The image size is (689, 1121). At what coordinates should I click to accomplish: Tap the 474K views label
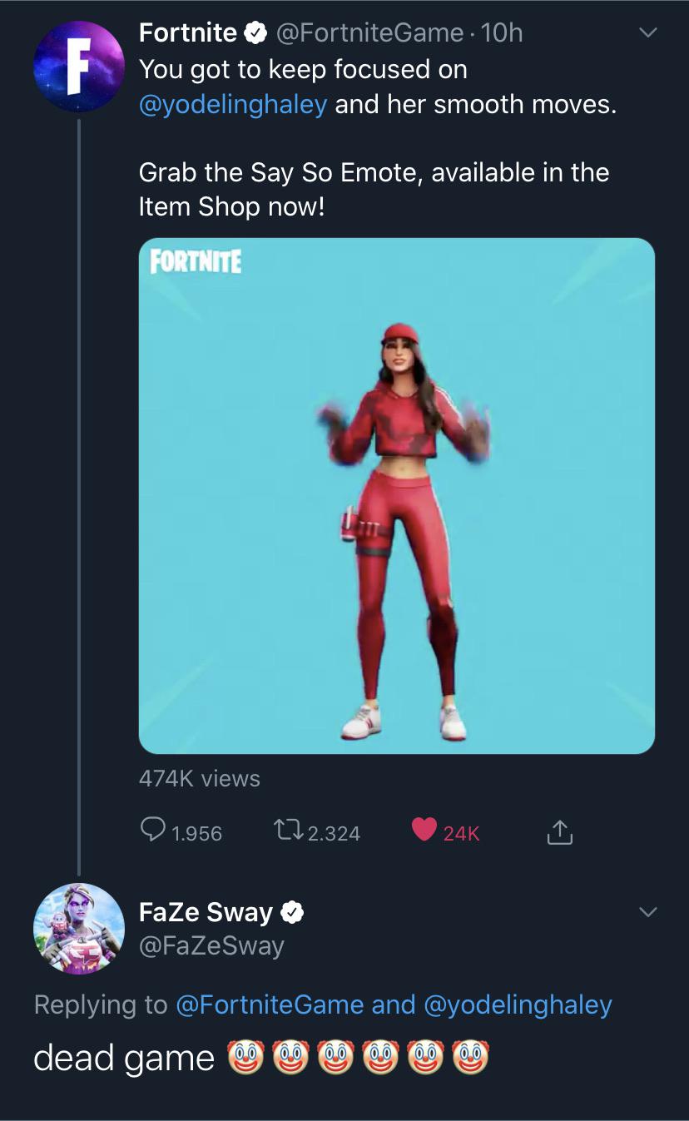[x=200, y=778]
